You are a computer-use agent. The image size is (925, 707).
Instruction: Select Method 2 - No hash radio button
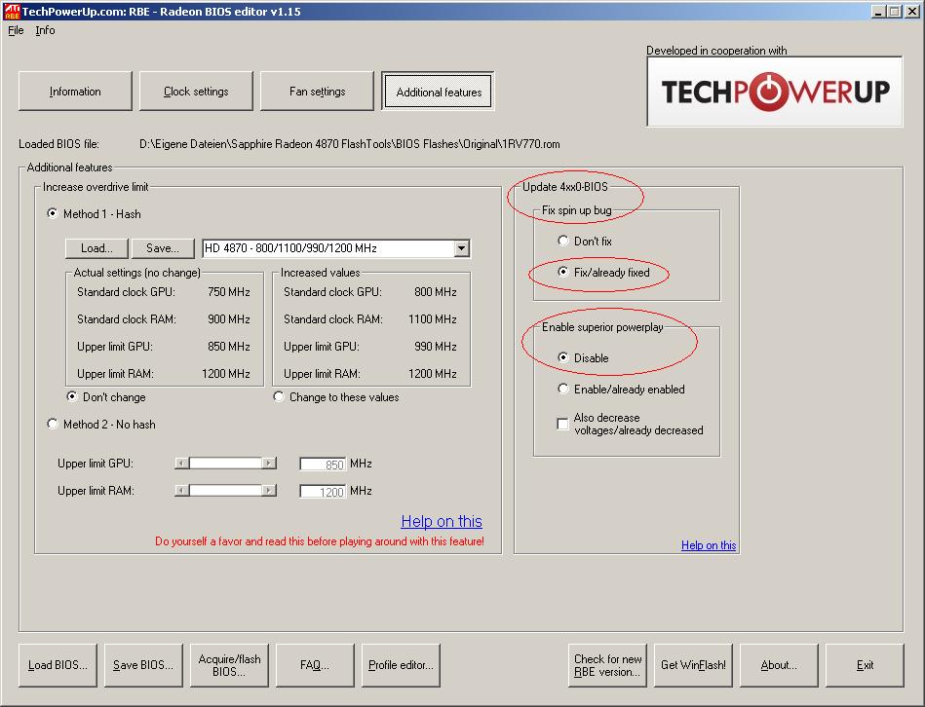coord(53,424)
